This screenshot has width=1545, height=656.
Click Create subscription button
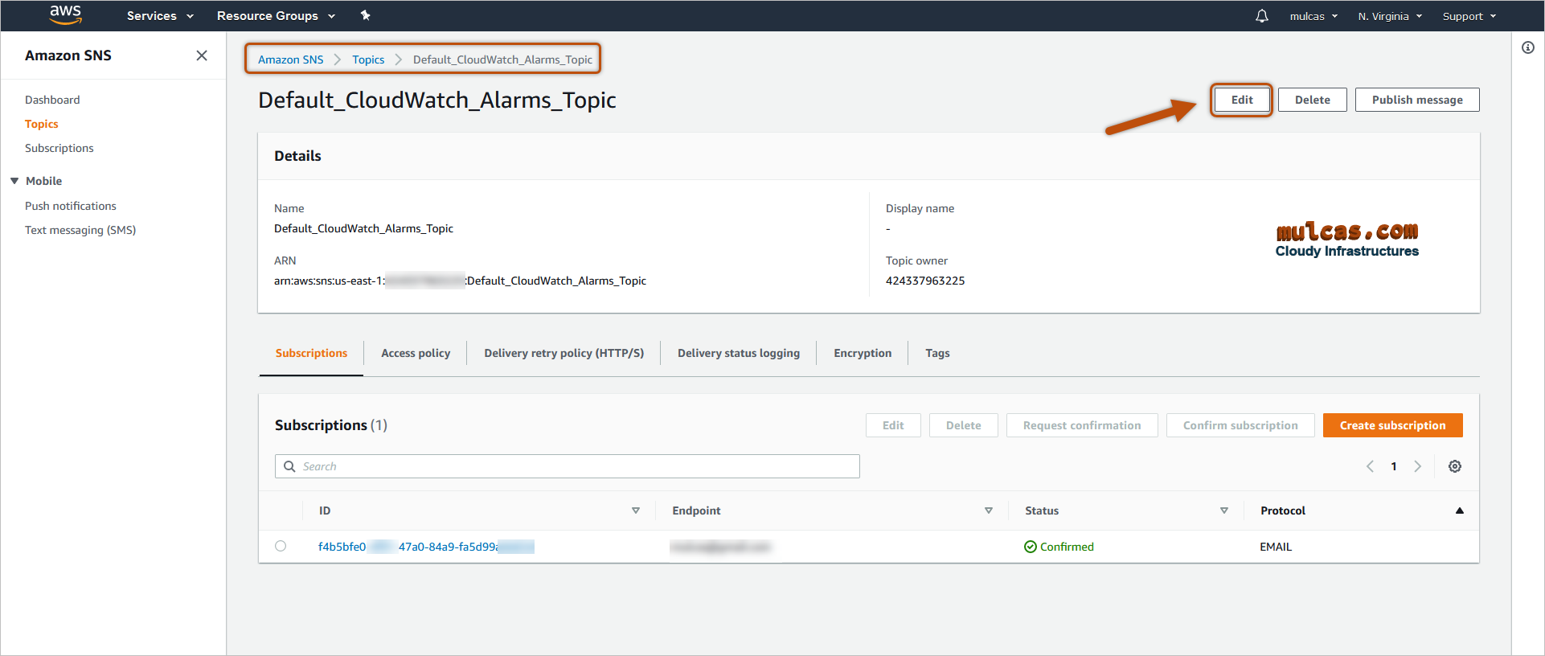(x=1391, y=425)
